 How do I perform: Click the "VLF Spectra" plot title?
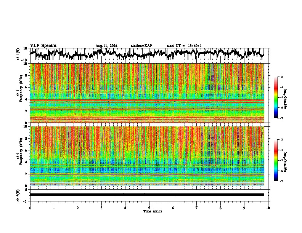43,46
